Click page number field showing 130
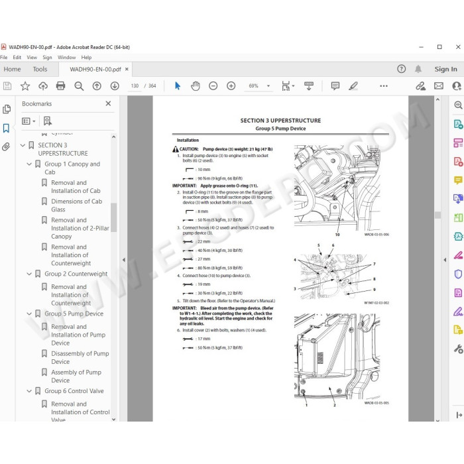Viewport: 464px width, 464px height. point(135,86)
